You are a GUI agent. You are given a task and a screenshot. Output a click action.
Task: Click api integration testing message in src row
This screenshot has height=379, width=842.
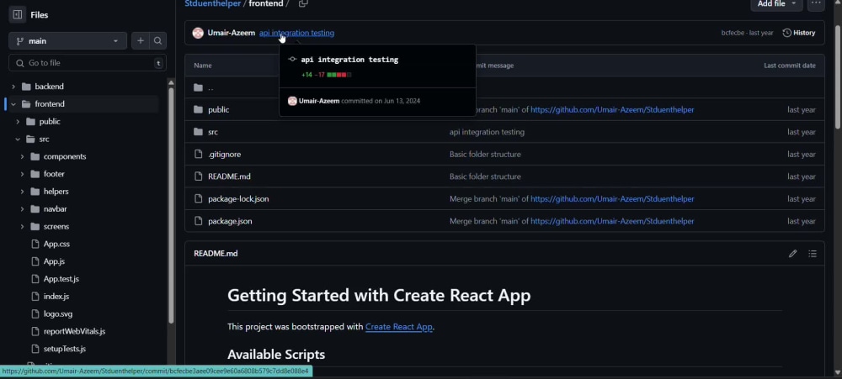click(487, 132)
